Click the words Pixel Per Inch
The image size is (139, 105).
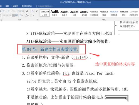point(99,73)
